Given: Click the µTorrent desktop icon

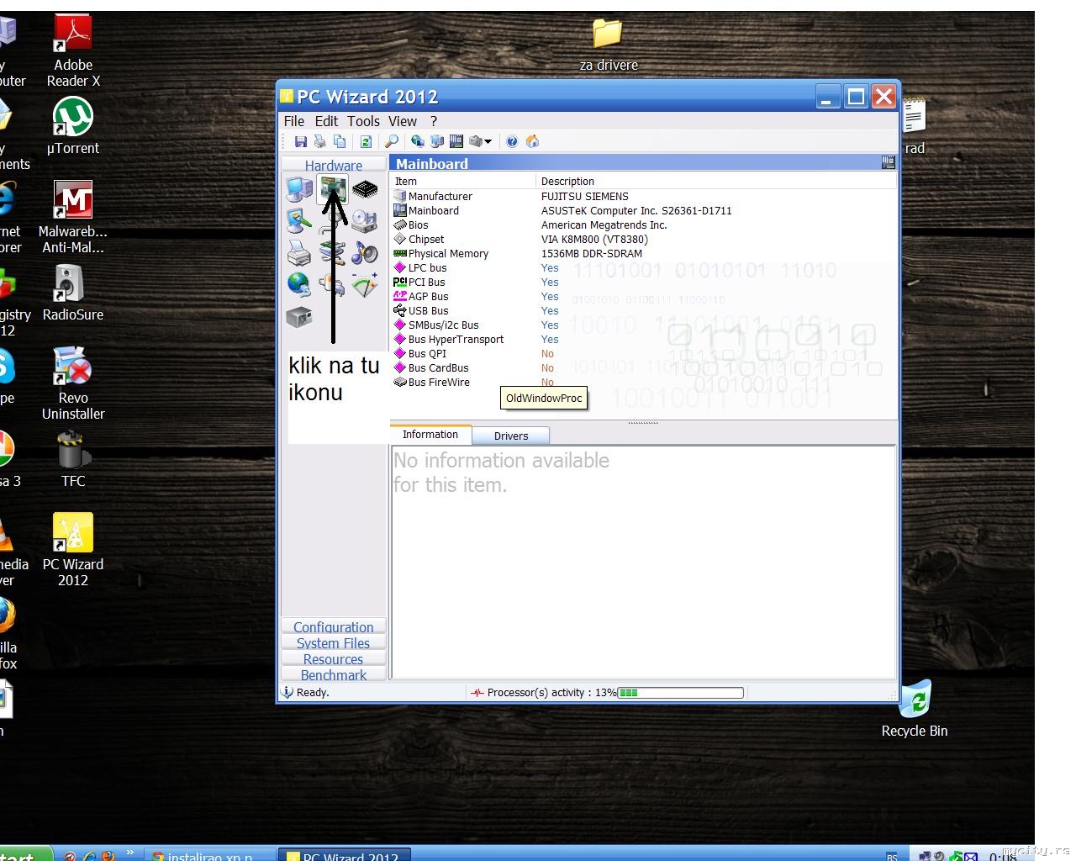Looking at the screenshot, I should 73,126.
